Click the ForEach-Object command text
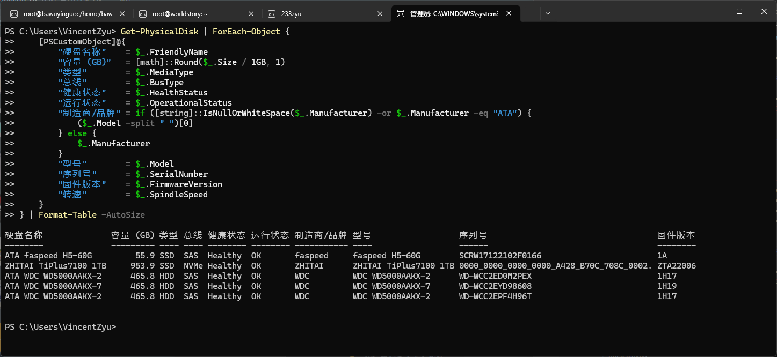The image size is (777, 357). (x=246, y=32)
